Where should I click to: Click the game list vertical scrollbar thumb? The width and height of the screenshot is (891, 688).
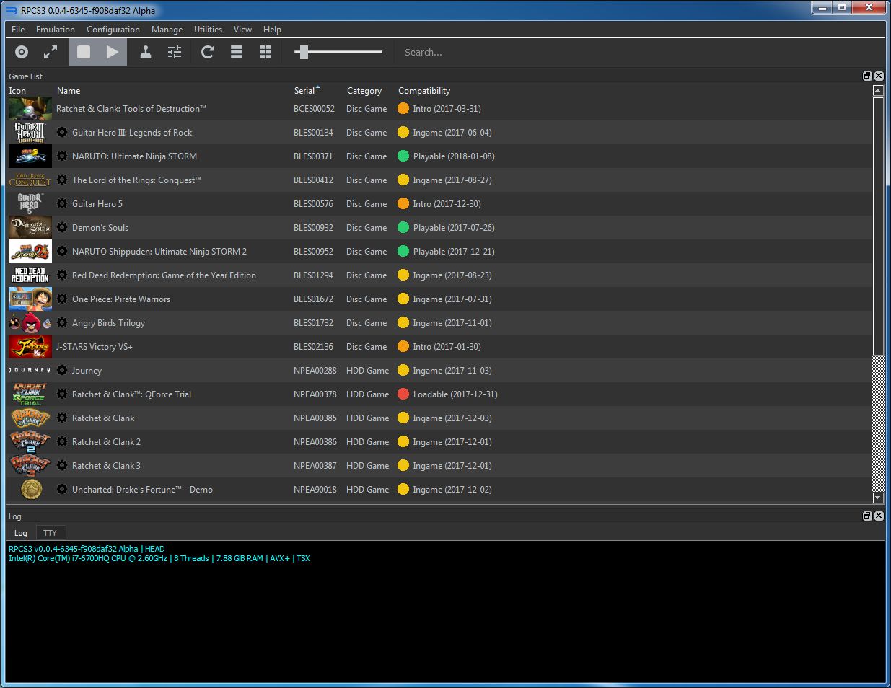pos(878,226)
